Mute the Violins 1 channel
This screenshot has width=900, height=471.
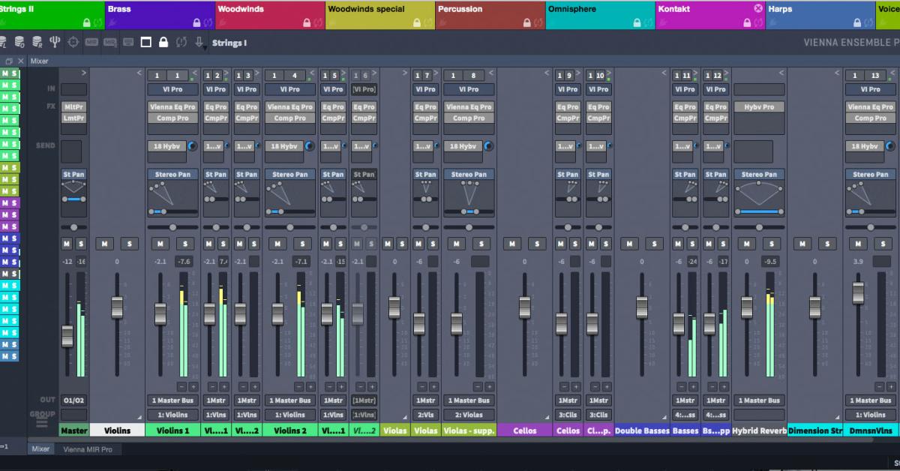click(160, 244)
